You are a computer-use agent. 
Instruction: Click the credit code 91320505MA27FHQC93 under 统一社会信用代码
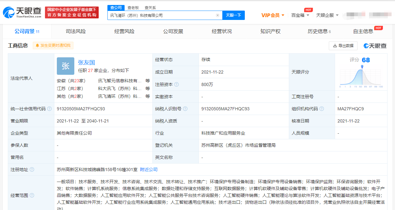81,109
